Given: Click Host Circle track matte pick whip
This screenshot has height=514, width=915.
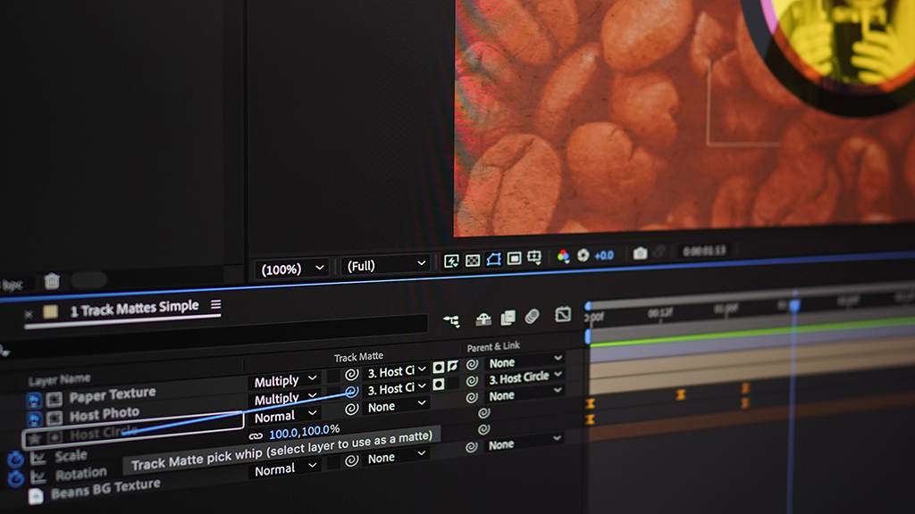Looking at the screenshot, I should coord(351,409).
